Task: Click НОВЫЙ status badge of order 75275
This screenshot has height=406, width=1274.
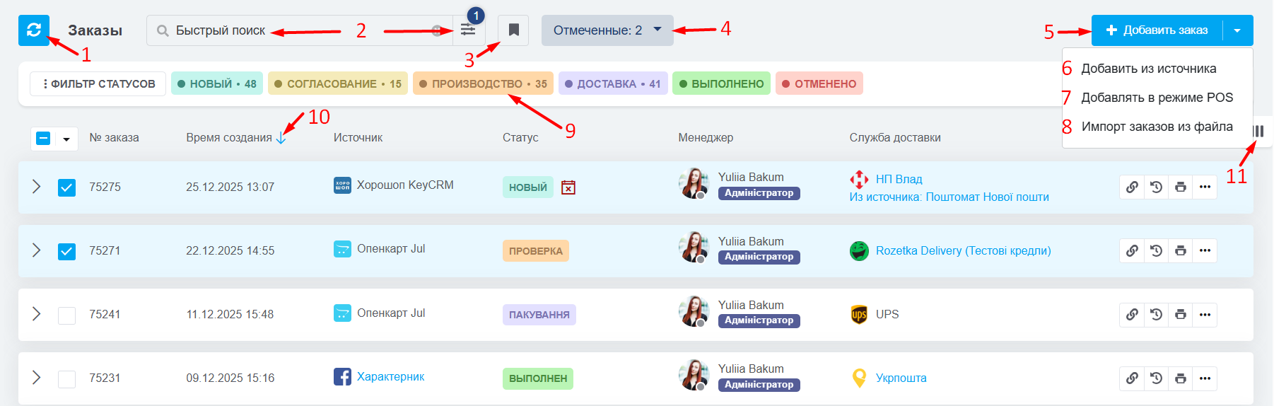Action: click(x=528, y=187)
